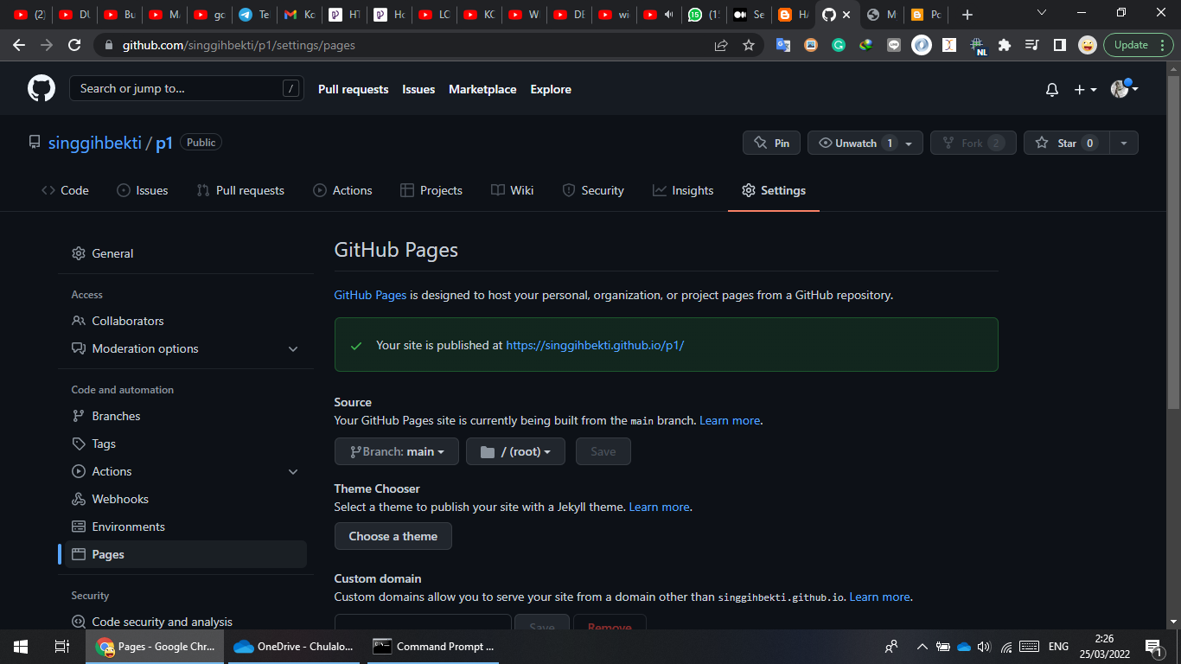Open the Wiki repository tab
The width and height of the screenshot is (1181, 664).
(513, 190)
